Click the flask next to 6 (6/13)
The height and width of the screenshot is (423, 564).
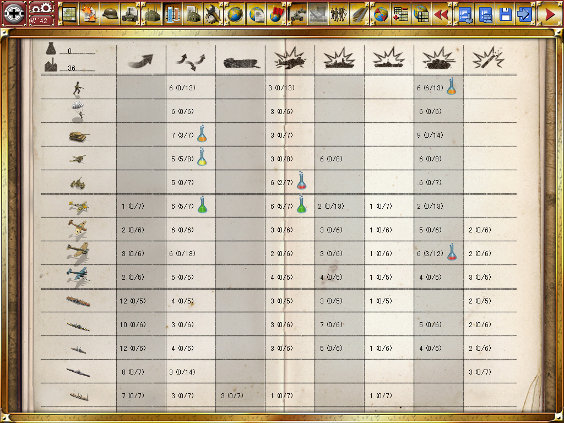coord(451,86)
